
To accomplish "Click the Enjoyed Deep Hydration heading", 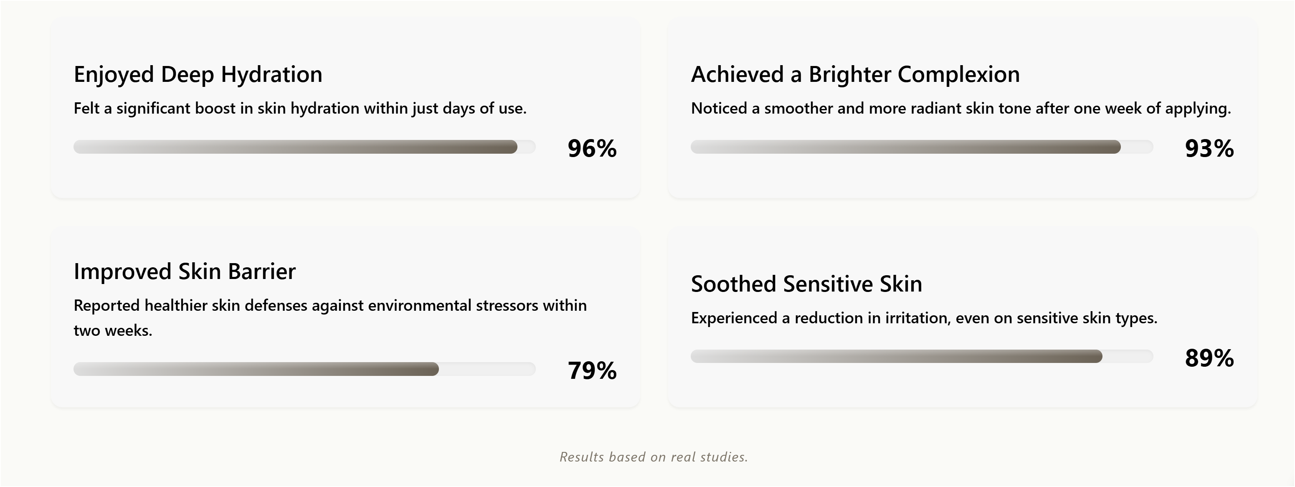I will (198, 74).
